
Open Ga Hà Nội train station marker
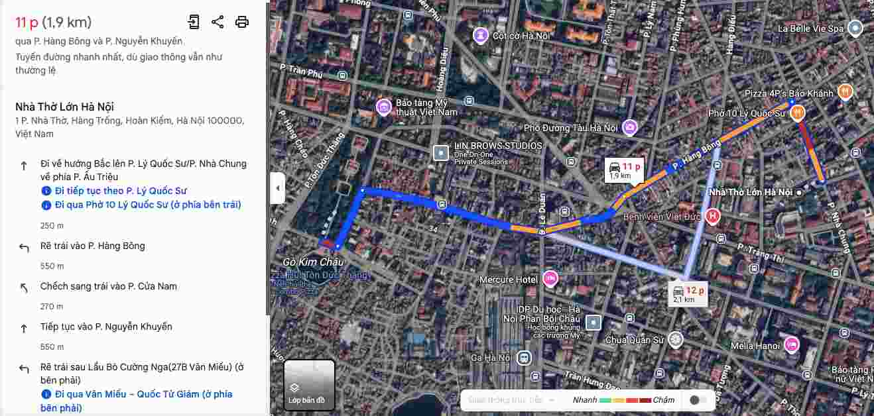tap(525, 358)
